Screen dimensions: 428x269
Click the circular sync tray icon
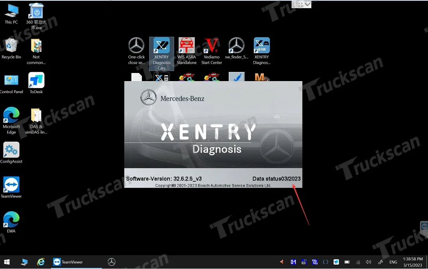(x=325, y=262)
